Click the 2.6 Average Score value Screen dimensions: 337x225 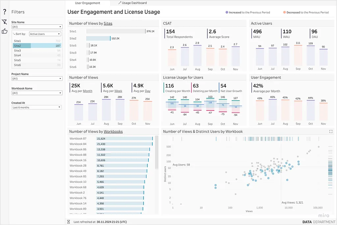click(x=212, y=31)
